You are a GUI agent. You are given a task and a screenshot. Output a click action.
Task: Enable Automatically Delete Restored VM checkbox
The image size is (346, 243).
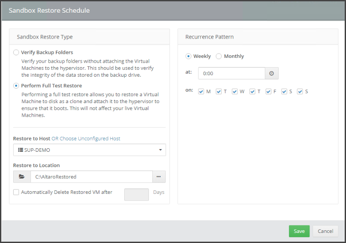16,192
